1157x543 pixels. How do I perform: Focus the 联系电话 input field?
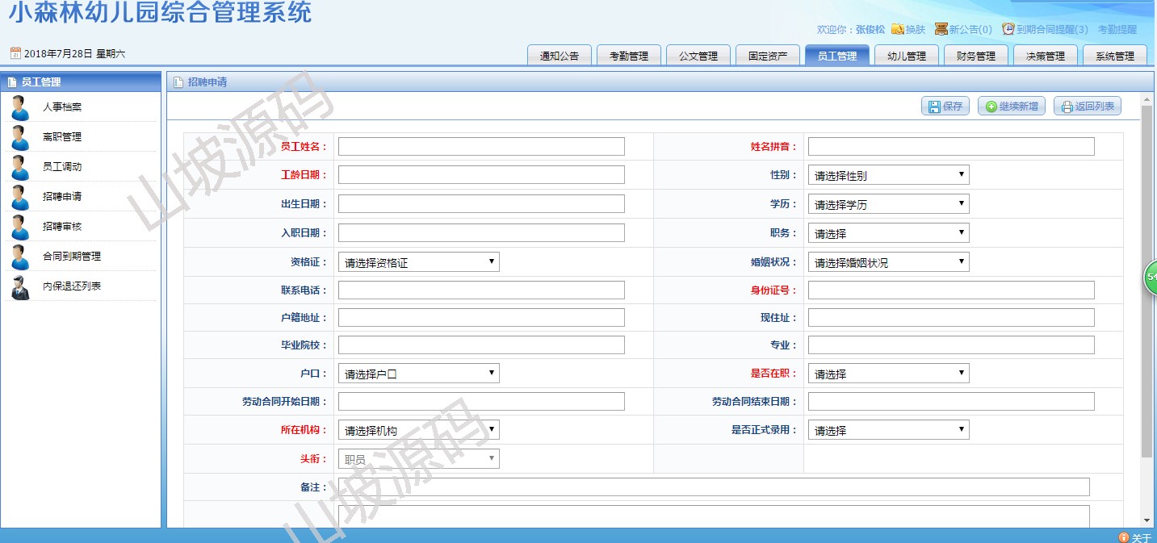tap(481, 290)
